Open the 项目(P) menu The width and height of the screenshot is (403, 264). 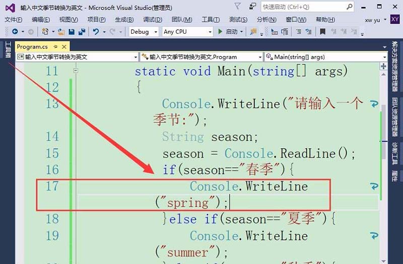96,20
